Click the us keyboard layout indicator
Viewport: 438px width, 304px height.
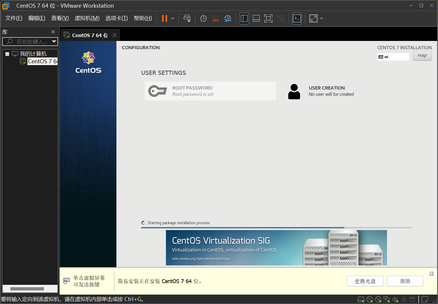pyautogui.click(x=393, y=57)
